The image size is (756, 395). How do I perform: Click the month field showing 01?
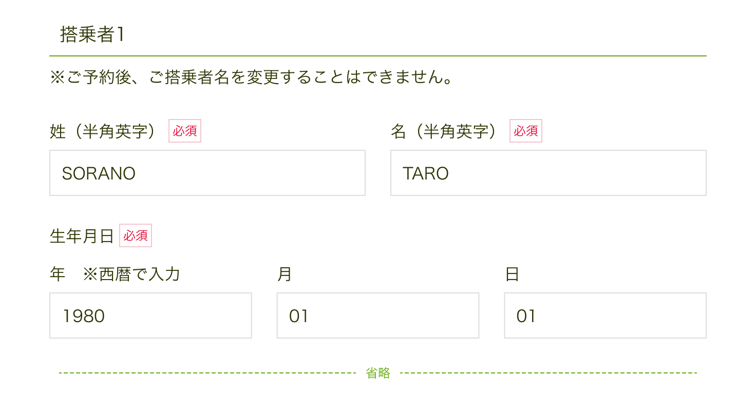coord(377,315)
